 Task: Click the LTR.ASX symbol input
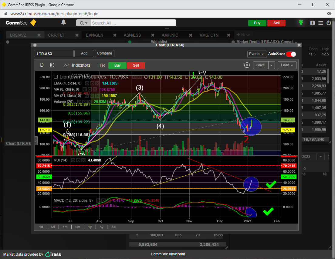click(x=54, y=54)
